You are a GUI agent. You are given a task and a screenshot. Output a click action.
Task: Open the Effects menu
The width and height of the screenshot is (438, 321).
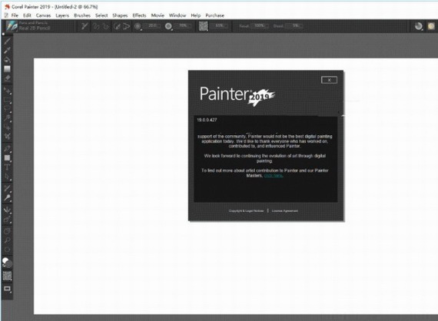[x=139, y=15]
